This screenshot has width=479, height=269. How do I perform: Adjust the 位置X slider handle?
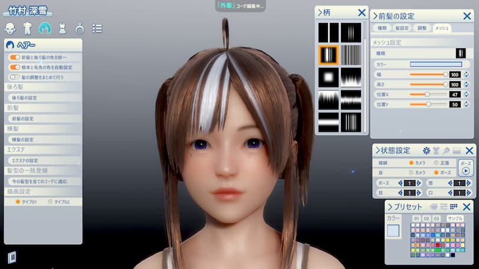click(x=427, y=95)
